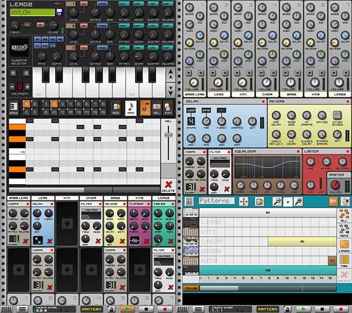This screenshot has height=313, width=352.
Task: Open the hamburger menu in left bottom bar
Action: 22,309
